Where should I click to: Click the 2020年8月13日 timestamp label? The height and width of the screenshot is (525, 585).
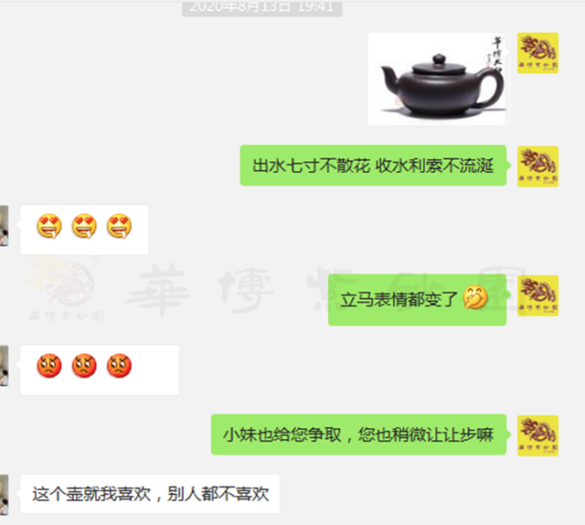point(262,7)
